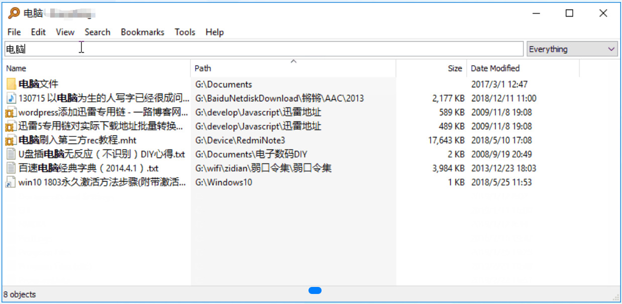Screen dimensions: 622x304
Task: Open the Tools menu
Action: [x=185, y=32]
